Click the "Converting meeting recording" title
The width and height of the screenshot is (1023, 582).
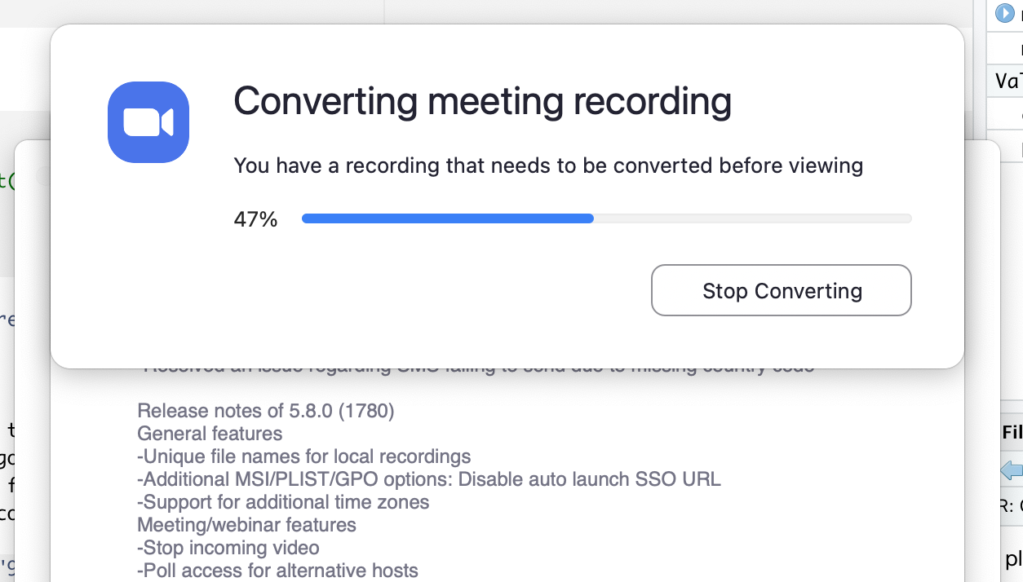pos(482,102)
